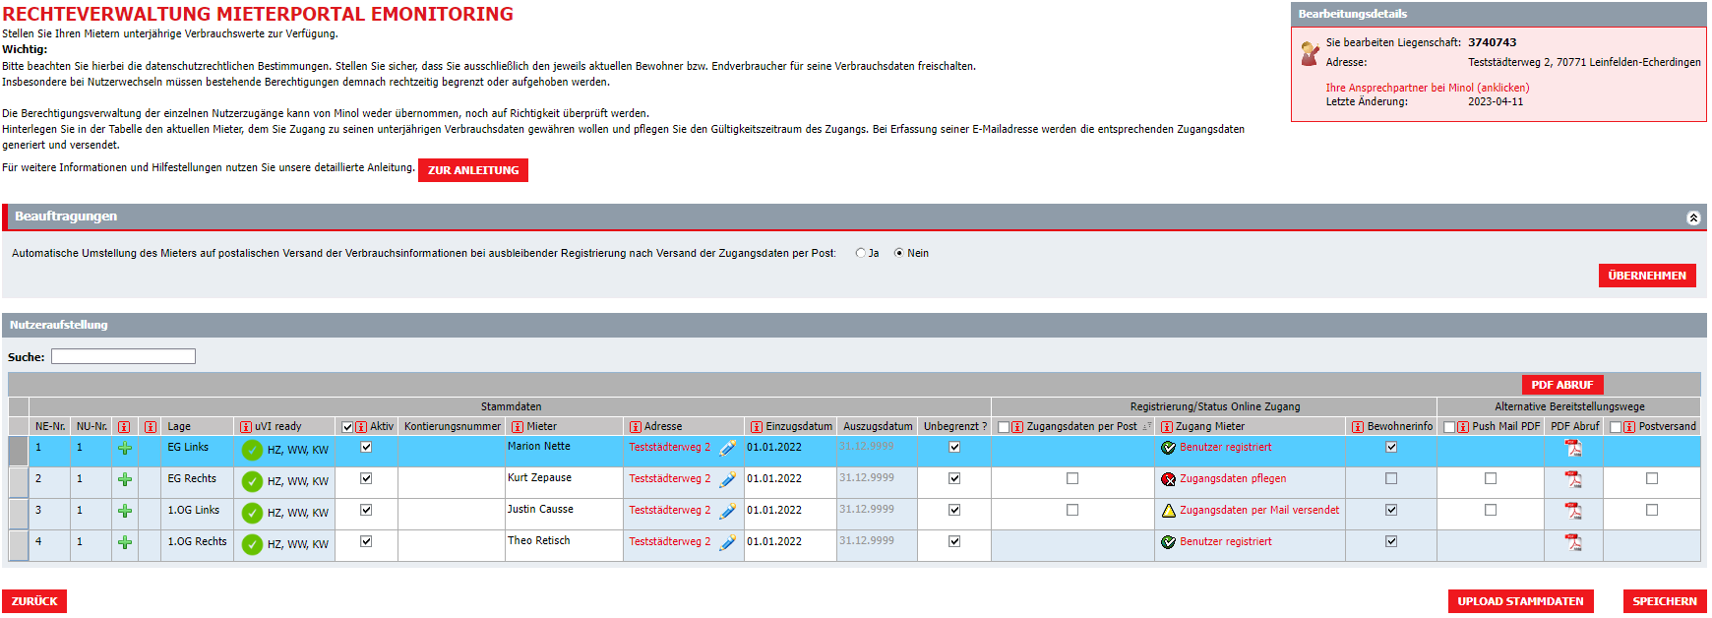Collapse the Beauftragungen section

click(x=1693, y=217)
